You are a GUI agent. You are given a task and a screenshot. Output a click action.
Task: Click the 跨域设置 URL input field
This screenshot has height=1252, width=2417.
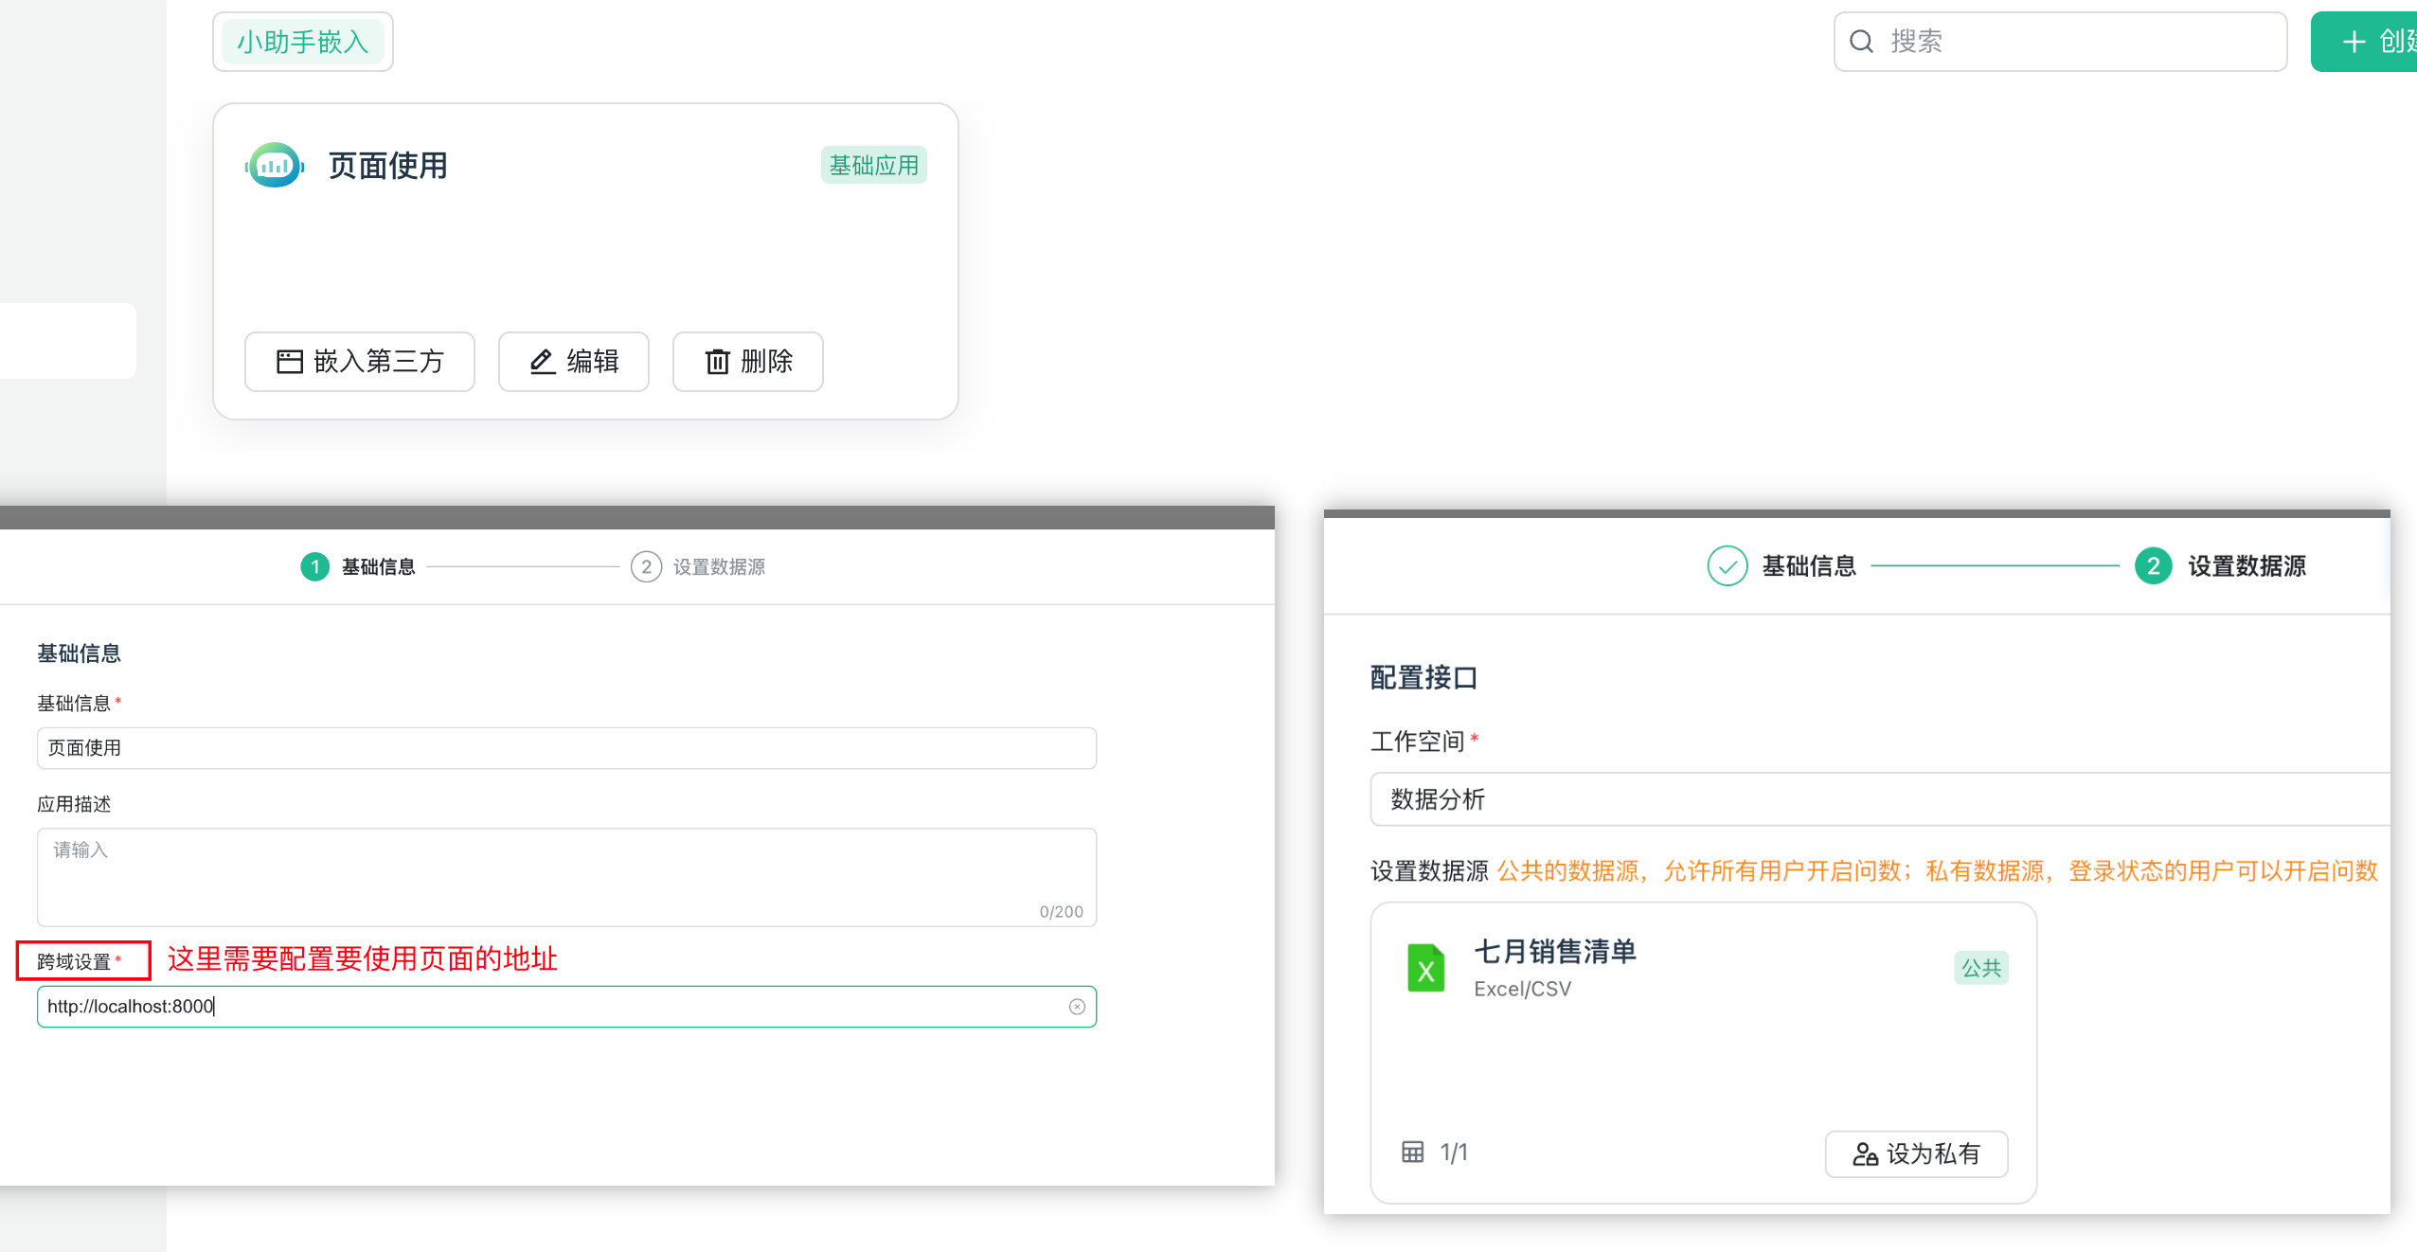[566, 1007]
